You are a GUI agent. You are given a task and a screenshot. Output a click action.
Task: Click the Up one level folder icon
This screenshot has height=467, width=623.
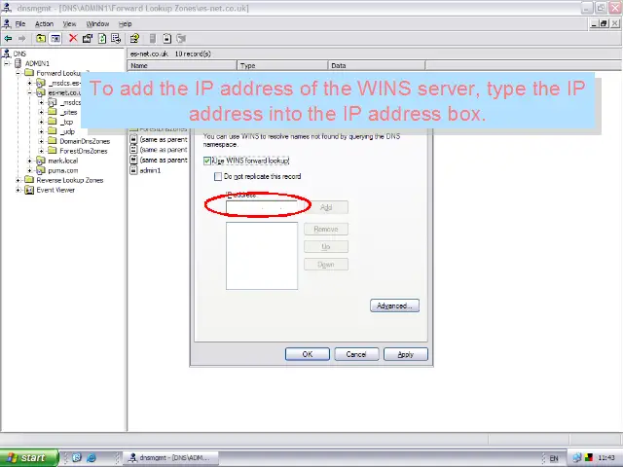[x=41, y=39]
